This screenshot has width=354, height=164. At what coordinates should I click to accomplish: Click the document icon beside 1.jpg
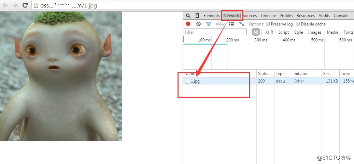(187, 81)
